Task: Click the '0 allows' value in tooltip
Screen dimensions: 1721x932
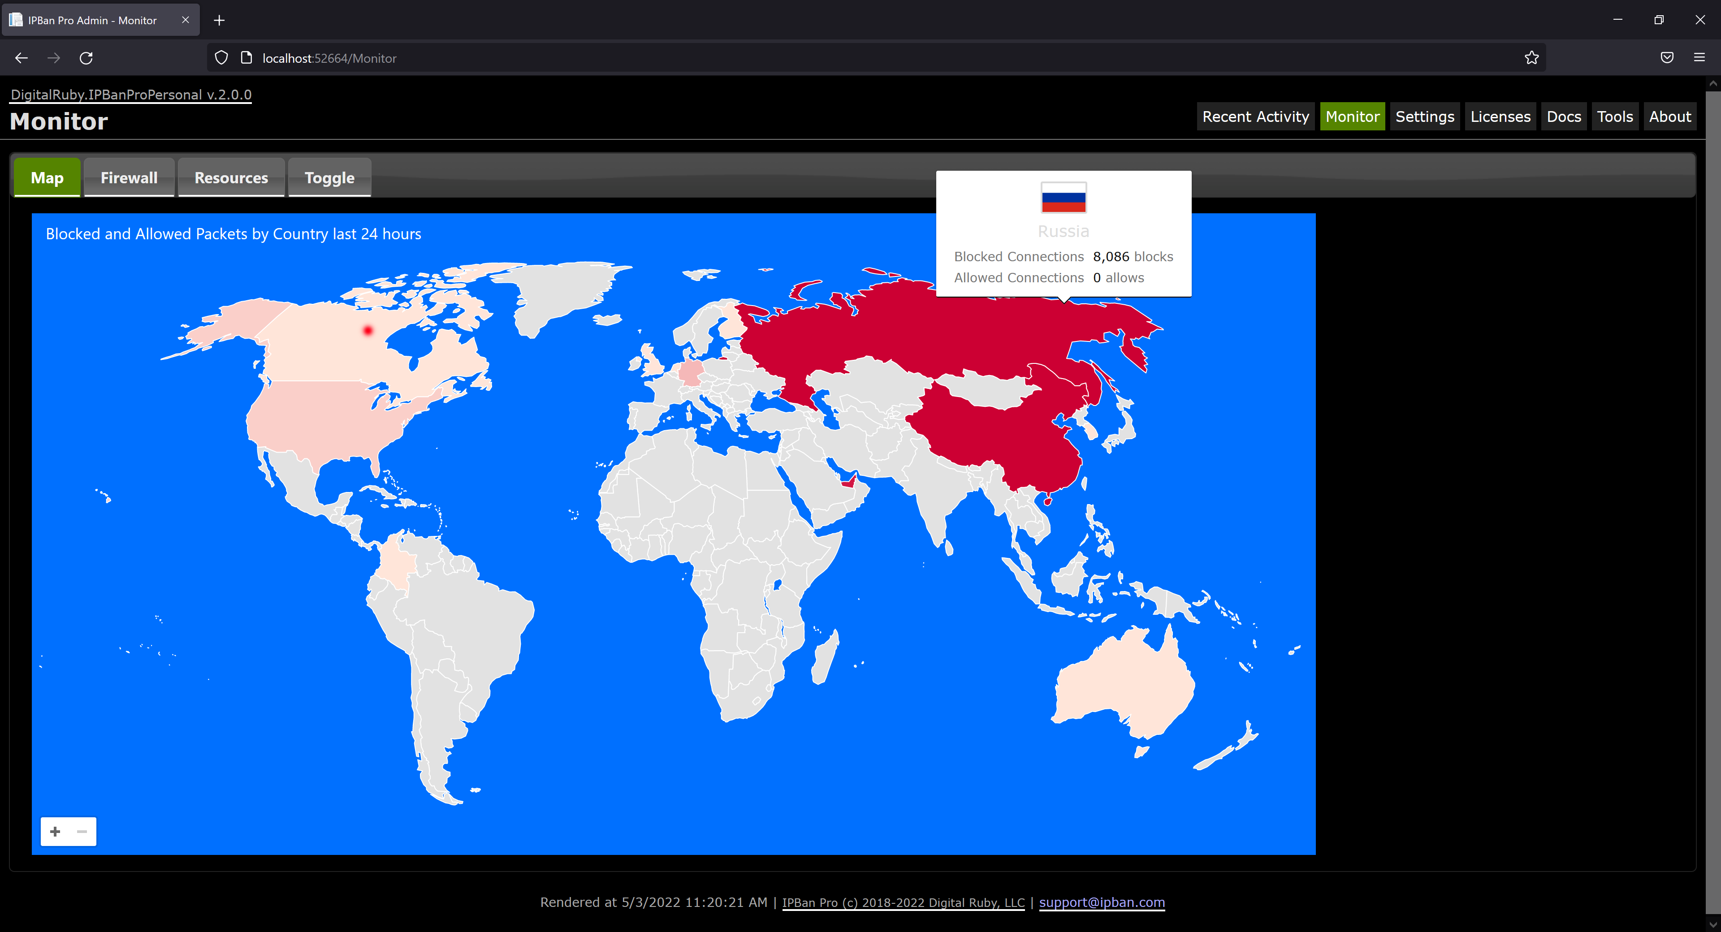Action: click(x=1118, y=277)
